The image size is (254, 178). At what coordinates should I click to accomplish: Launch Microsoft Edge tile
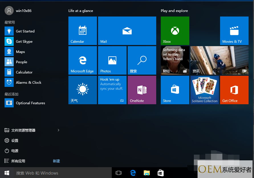point(82,60)
